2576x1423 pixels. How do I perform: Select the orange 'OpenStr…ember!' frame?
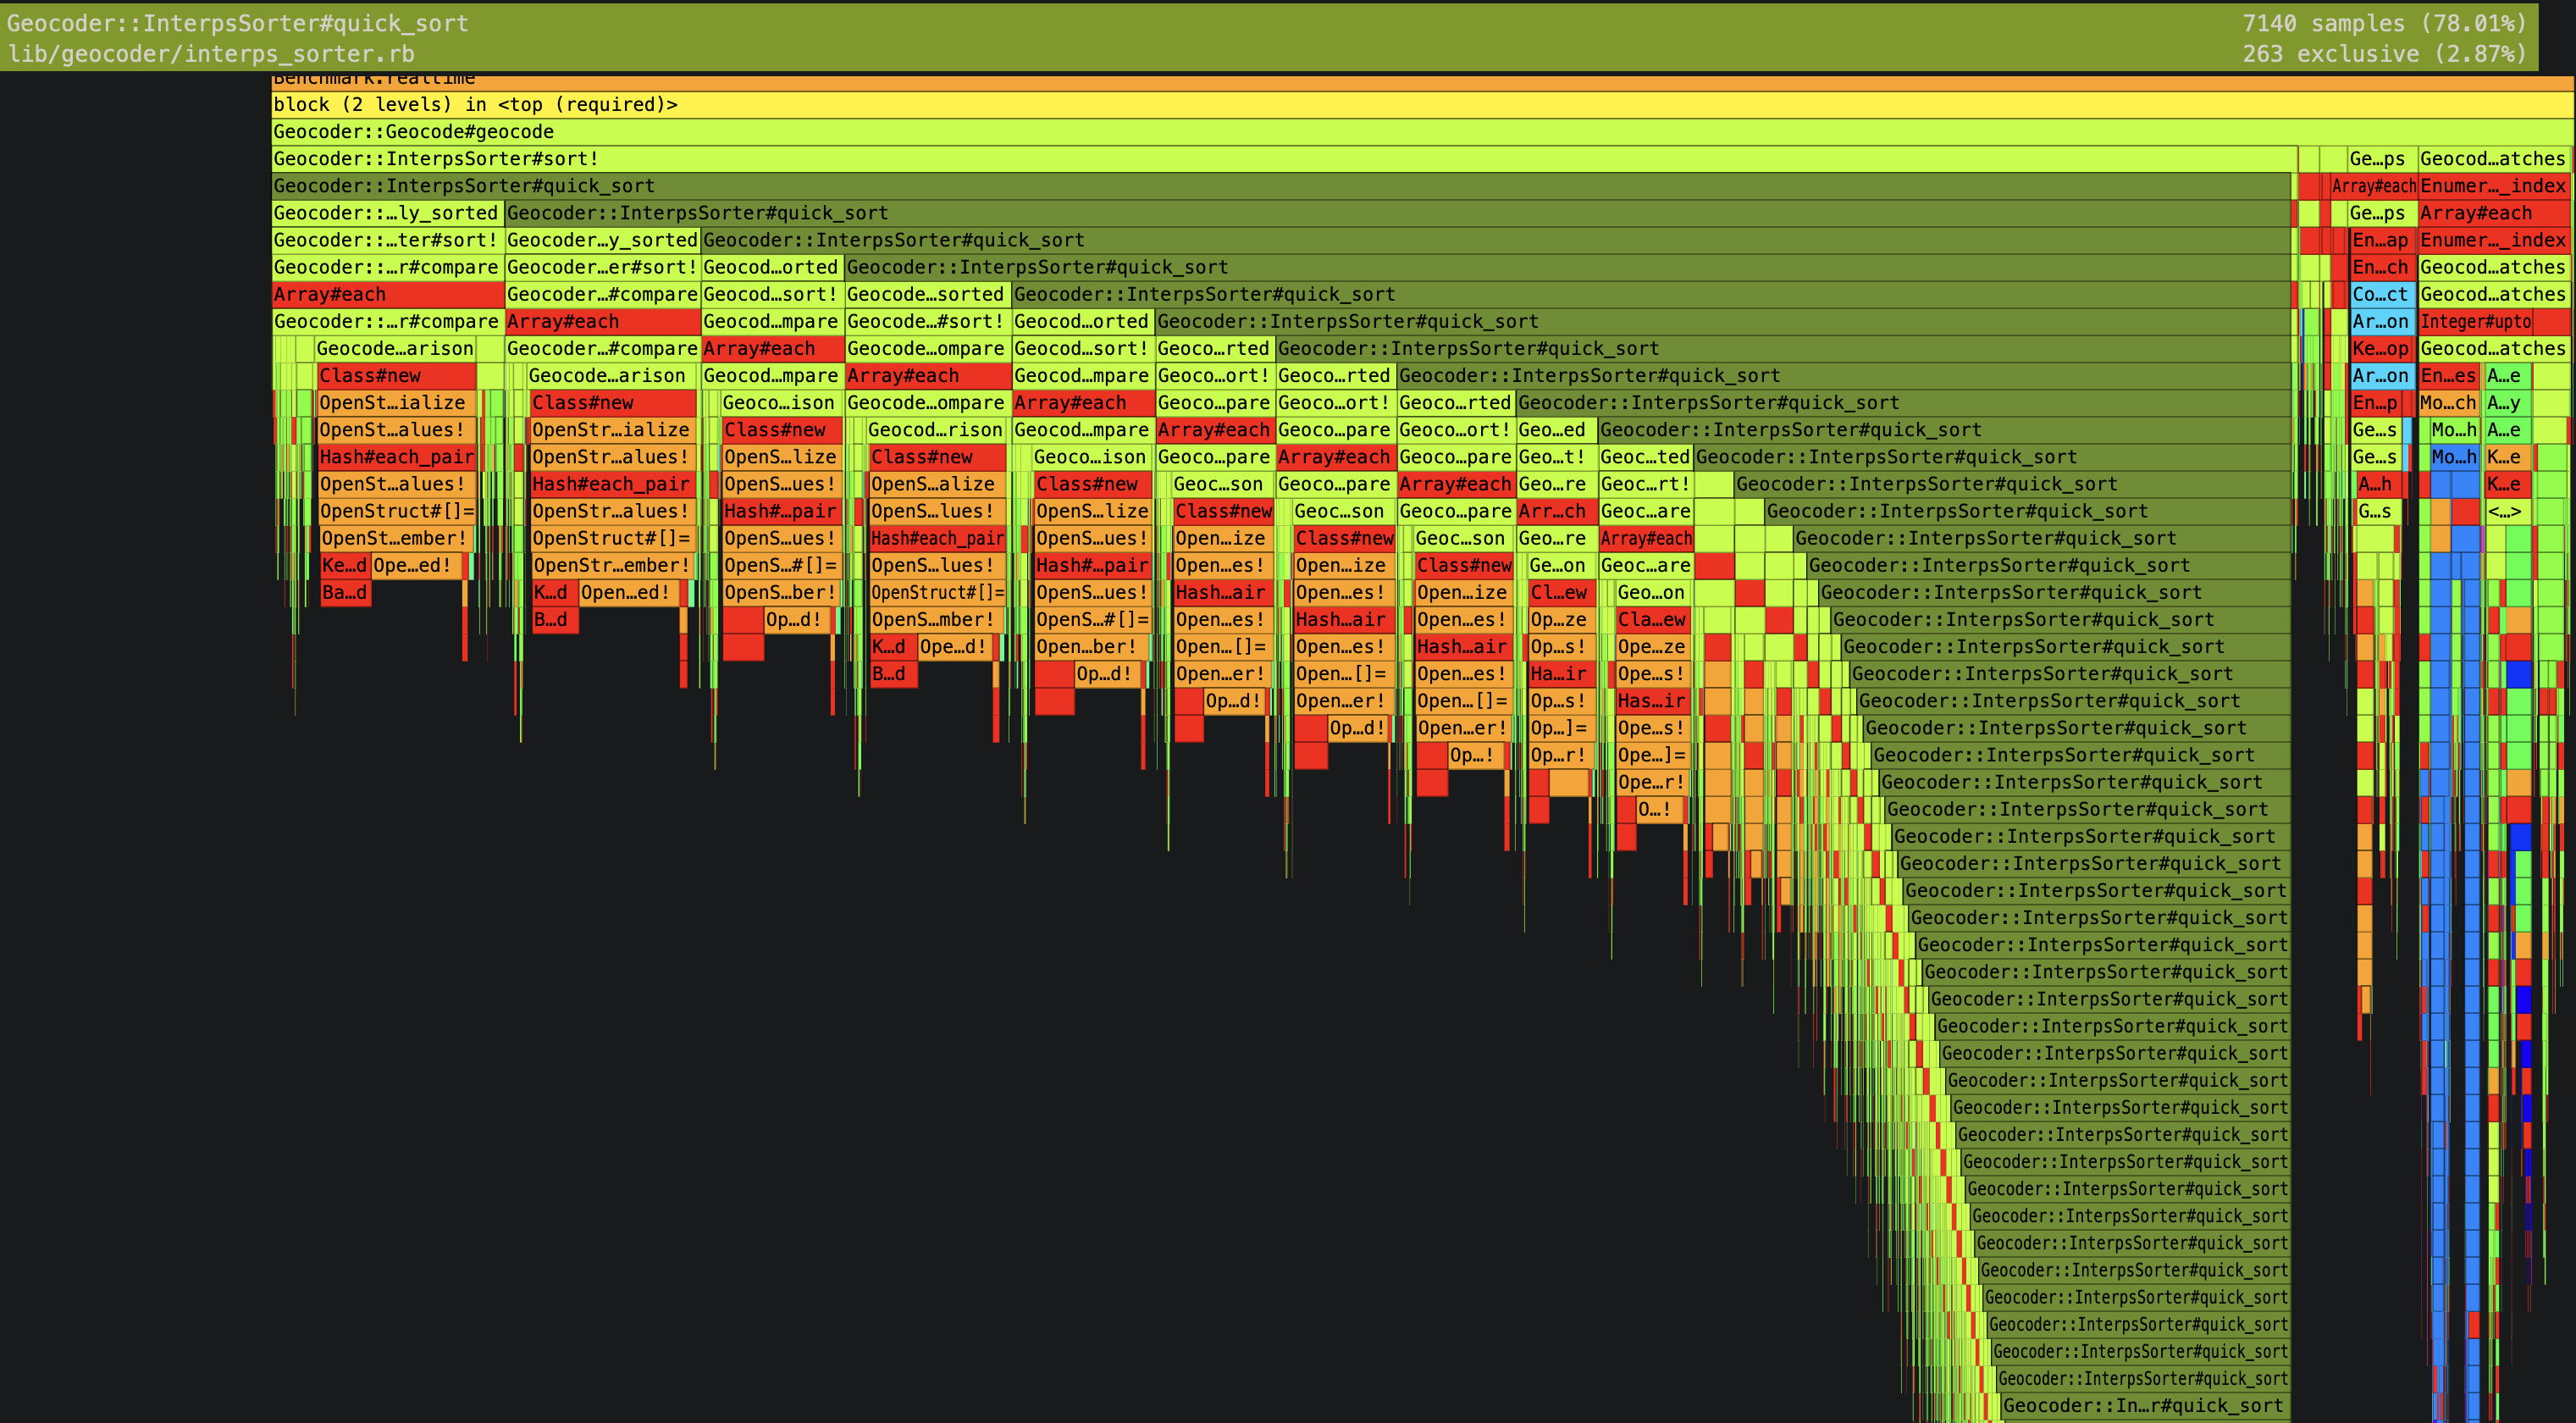tap(613, 565)
